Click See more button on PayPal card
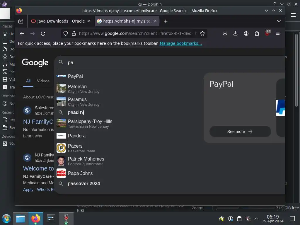 (x=240, y=132)
